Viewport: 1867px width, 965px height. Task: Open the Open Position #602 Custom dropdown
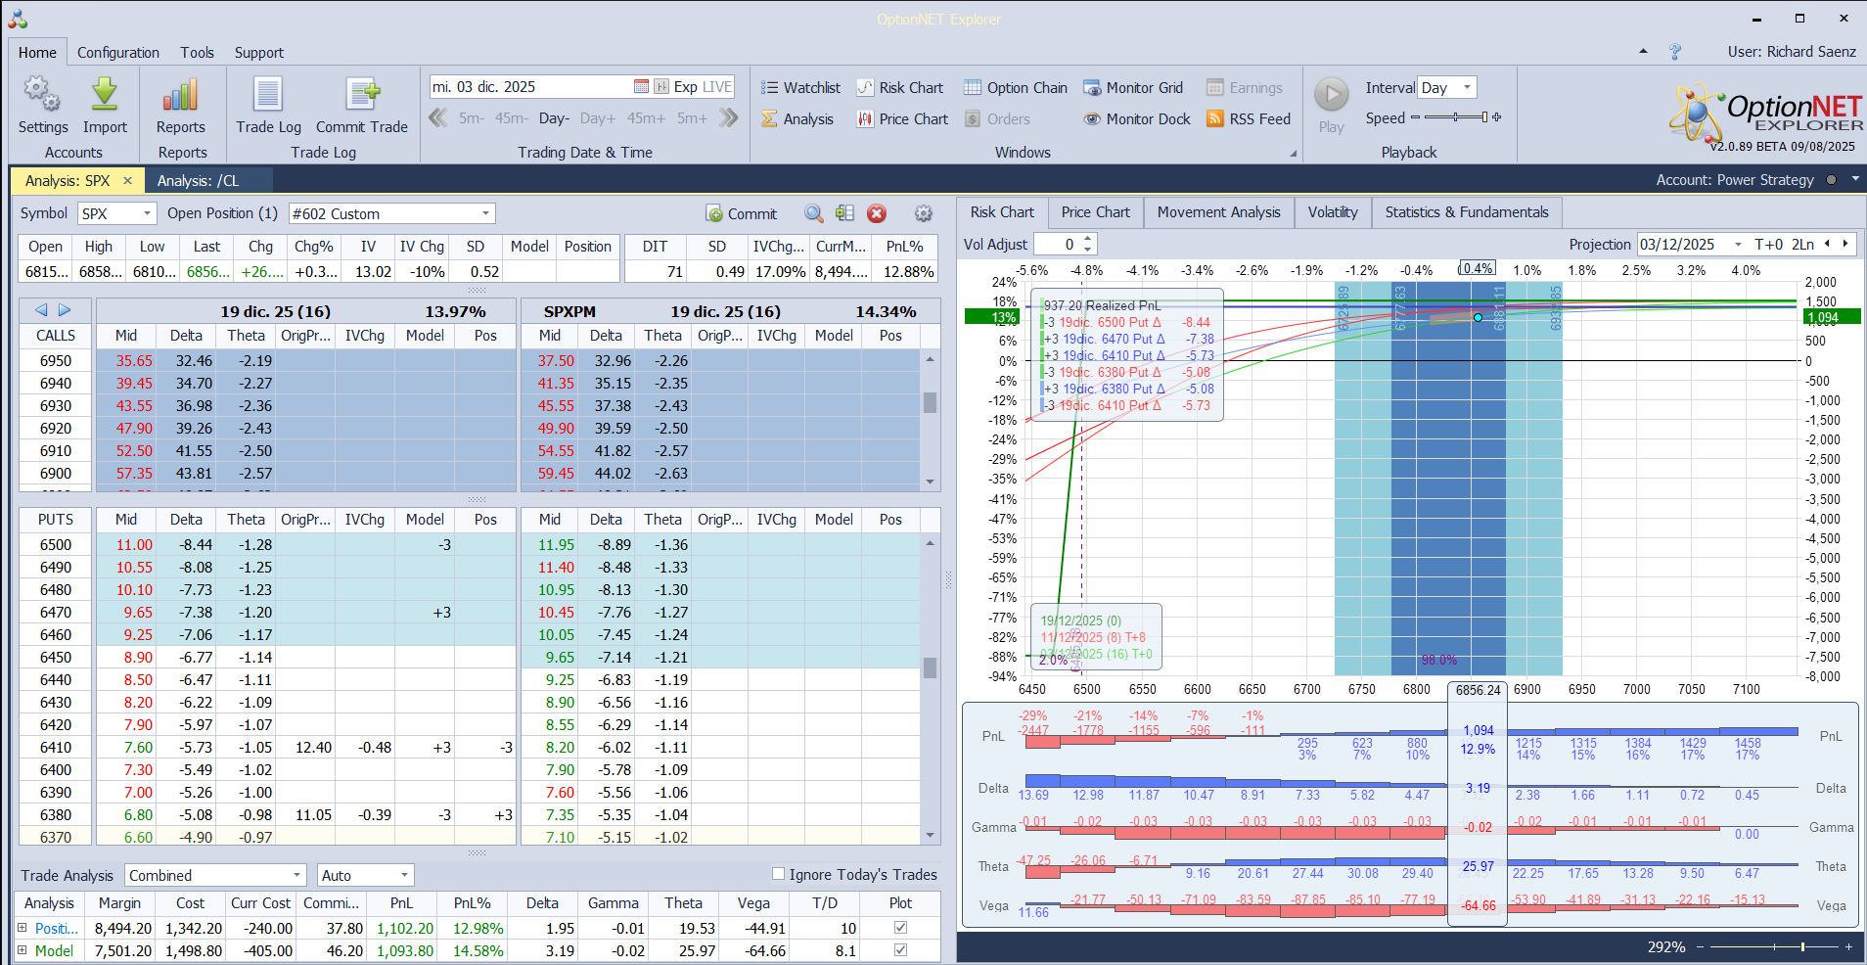[485, 213]
